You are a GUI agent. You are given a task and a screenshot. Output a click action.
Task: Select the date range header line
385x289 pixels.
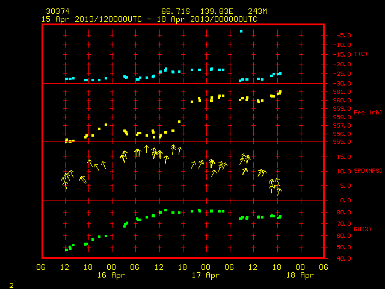[149, 19]
